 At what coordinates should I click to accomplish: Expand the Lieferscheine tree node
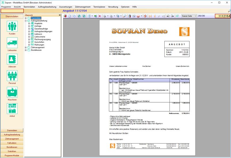(29, 37)
